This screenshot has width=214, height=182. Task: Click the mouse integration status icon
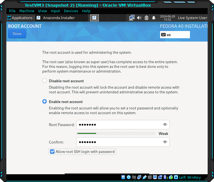click(171, 177)
